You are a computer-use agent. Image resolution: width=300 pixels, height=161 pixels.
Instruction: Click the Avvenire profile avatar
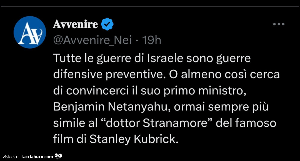pos(30,32)
